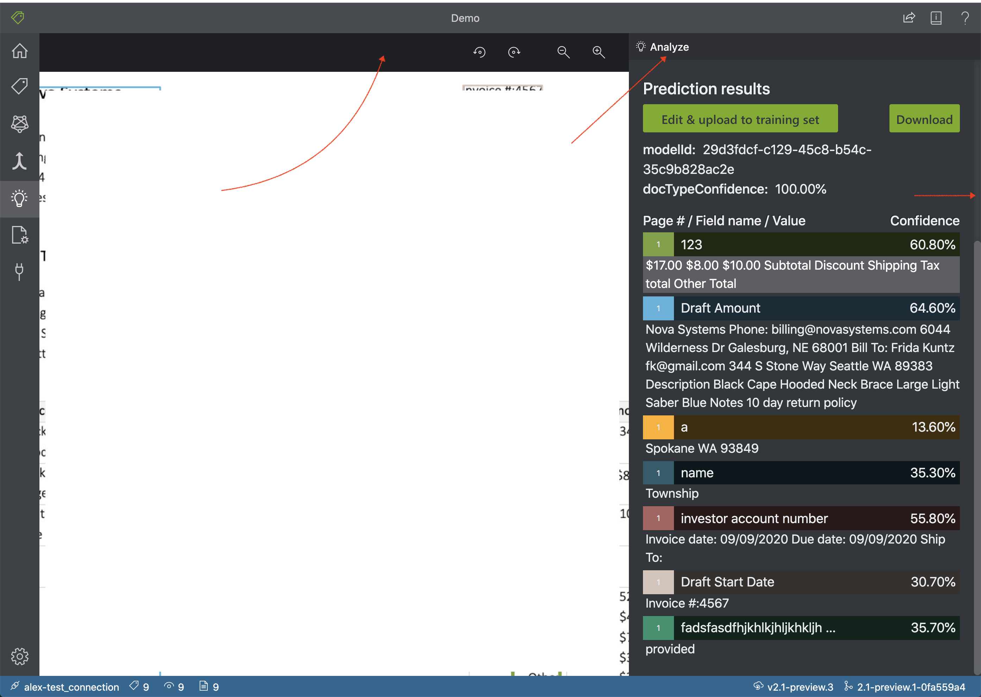Click the share icon in title bar
The width and height of the screenshot is (981, 697).
909,18
